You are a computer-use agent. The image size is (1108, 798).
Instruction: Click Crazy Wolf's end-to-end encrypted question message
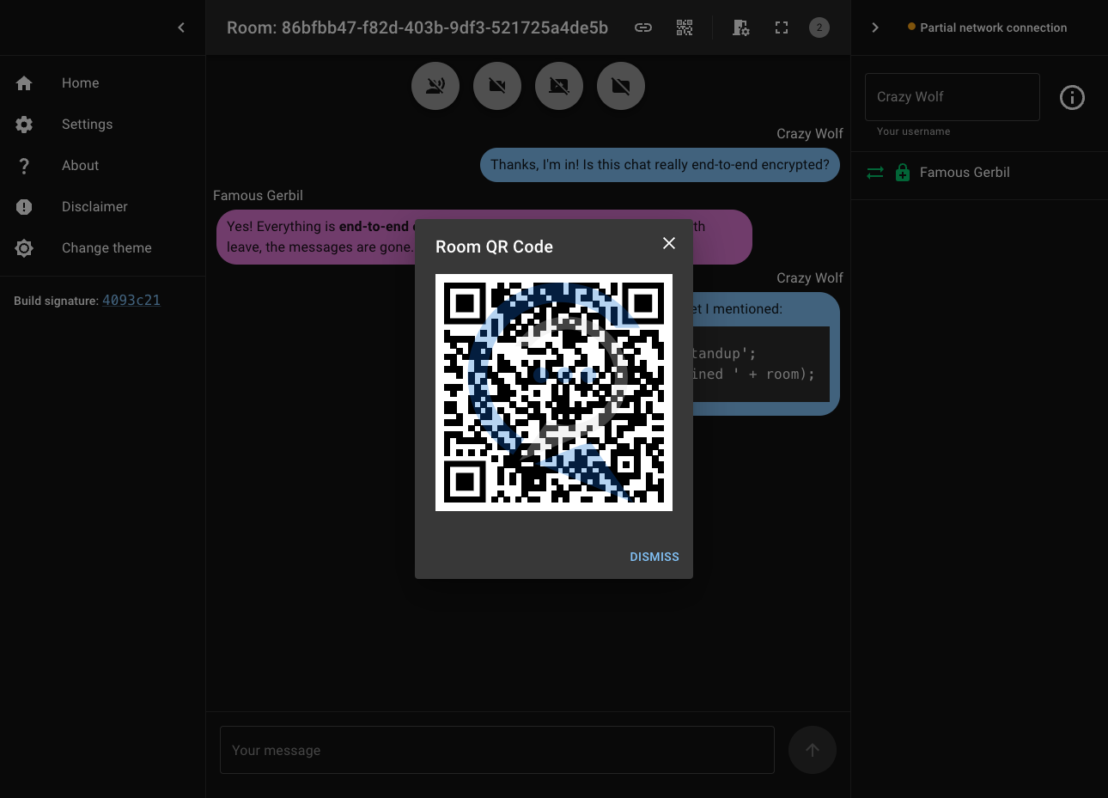[x=660, y=165]
